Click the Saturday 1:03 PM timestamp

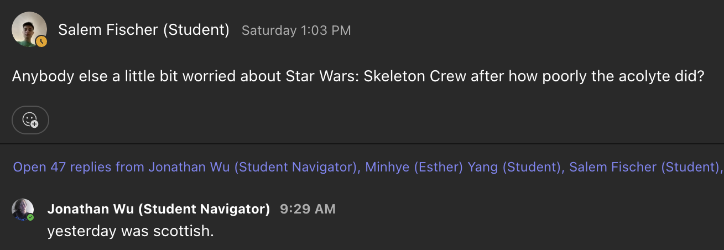296,30
